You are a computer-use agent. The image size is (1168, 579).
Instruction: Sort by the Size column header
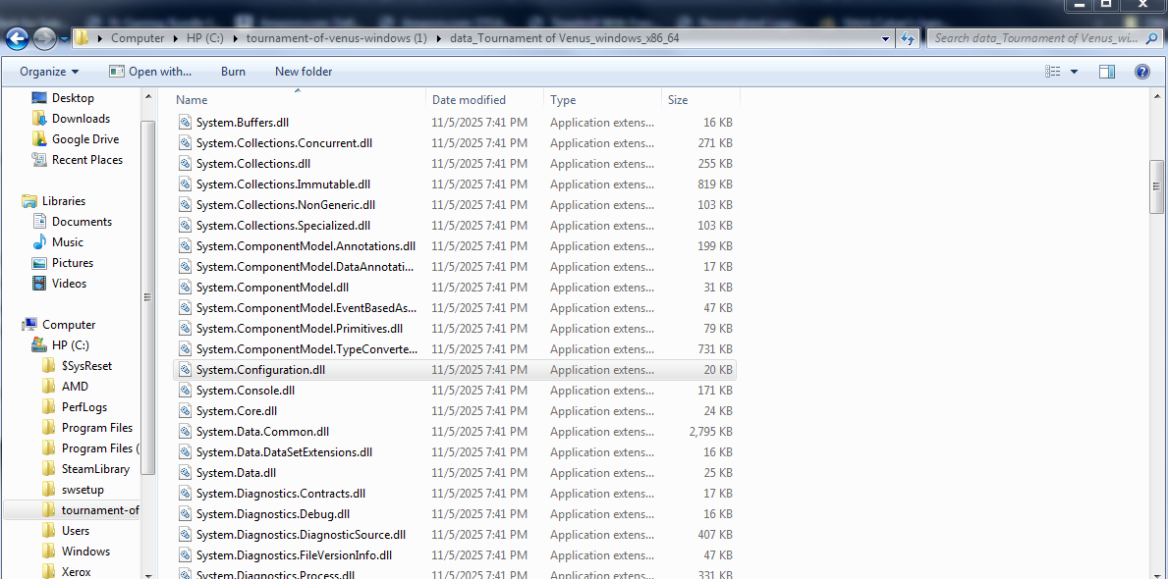[700, 100]
